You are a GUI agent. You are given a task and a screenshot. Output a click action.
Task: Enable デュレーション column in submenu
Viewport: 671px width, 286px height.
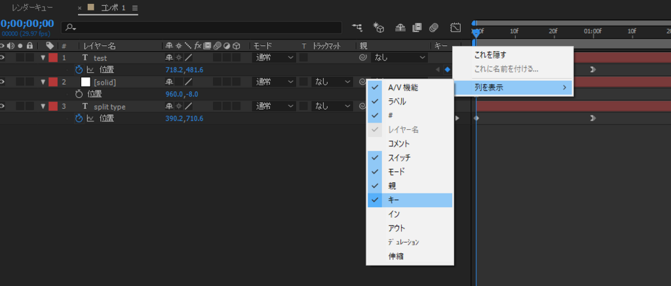click(x=410, y=242)
